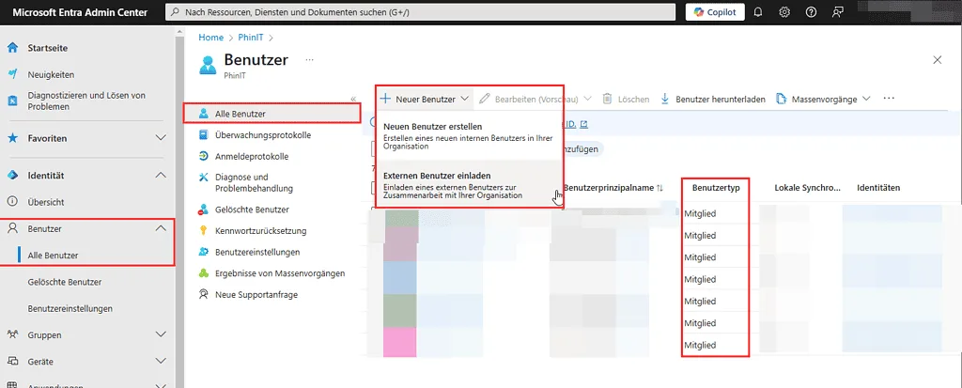Viewport: 962px width, 388px height.
Task: Go to Home breadcrumb link
Action: pyautogui.click(x=210, y=38)
